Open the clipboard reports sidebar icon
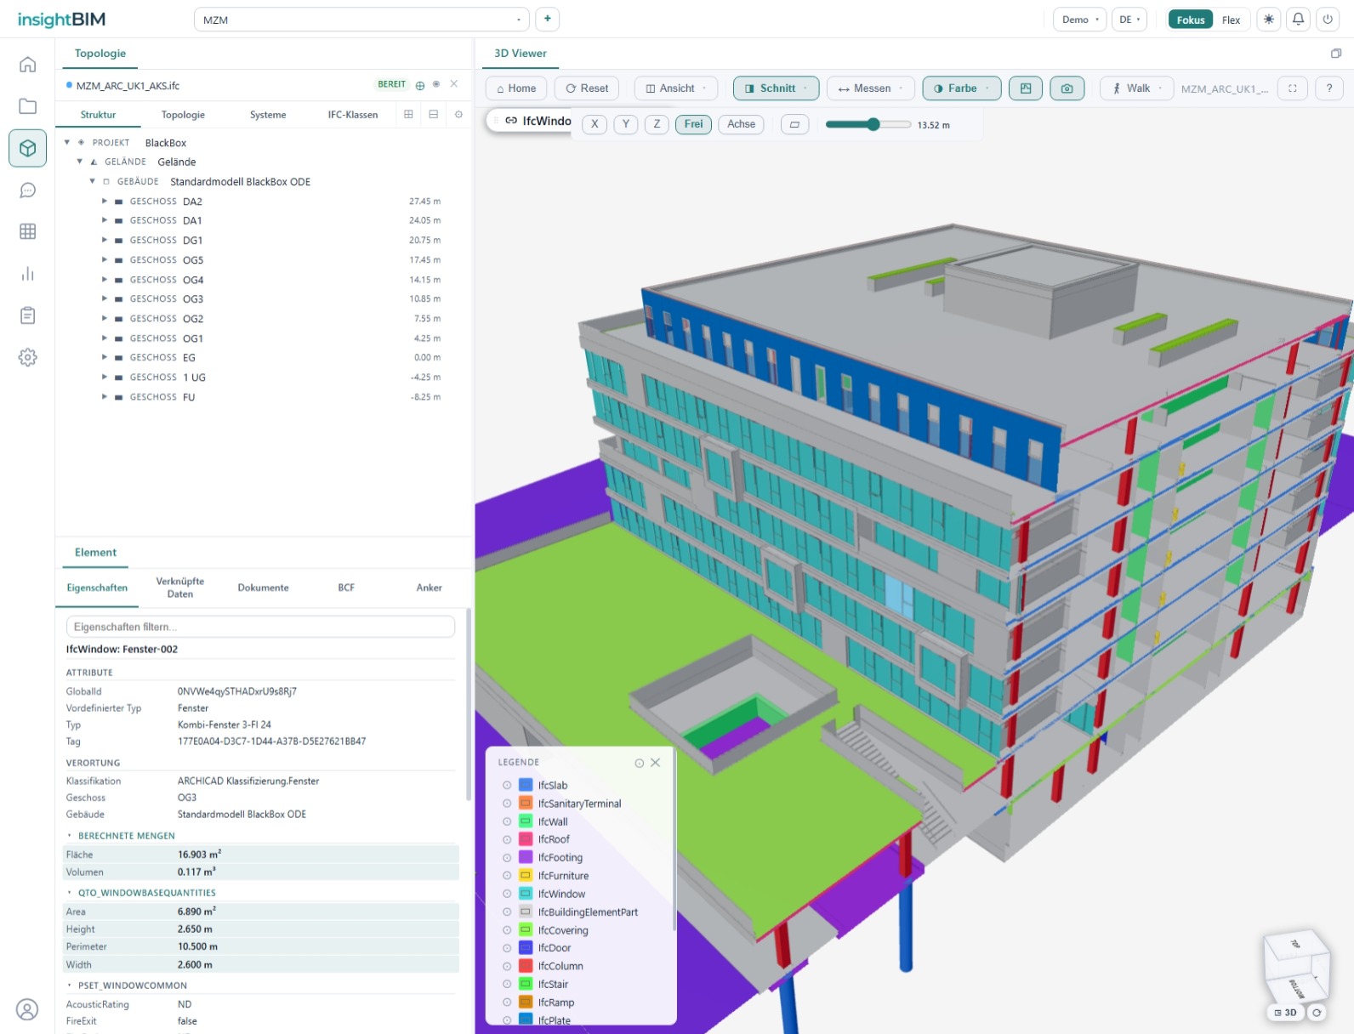Viewport: 1354px width, 1034px height. tap(28, 315)
